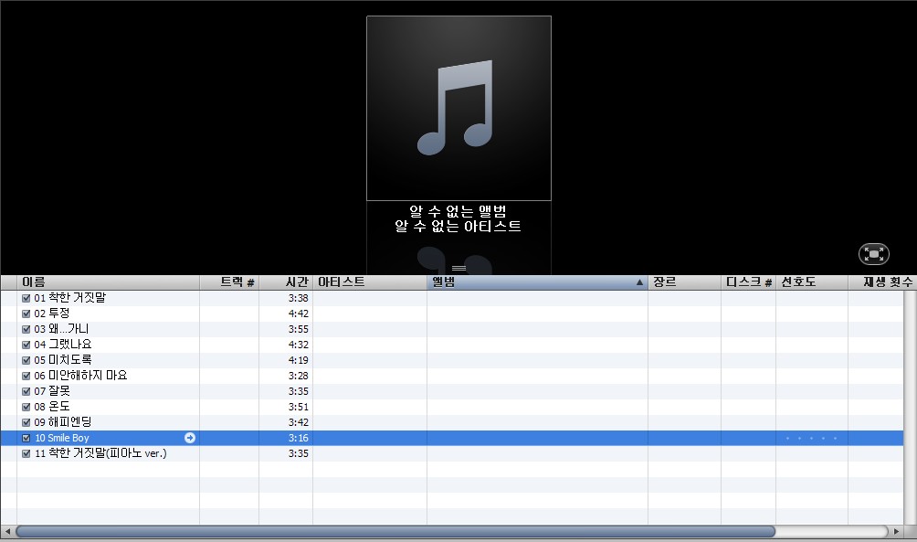Click the left horizontal scroll arrow

pyautogui.click(x=7, y=531)
